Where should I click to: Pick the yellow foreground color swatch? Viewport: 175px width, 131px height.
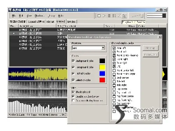pos(102,67)
